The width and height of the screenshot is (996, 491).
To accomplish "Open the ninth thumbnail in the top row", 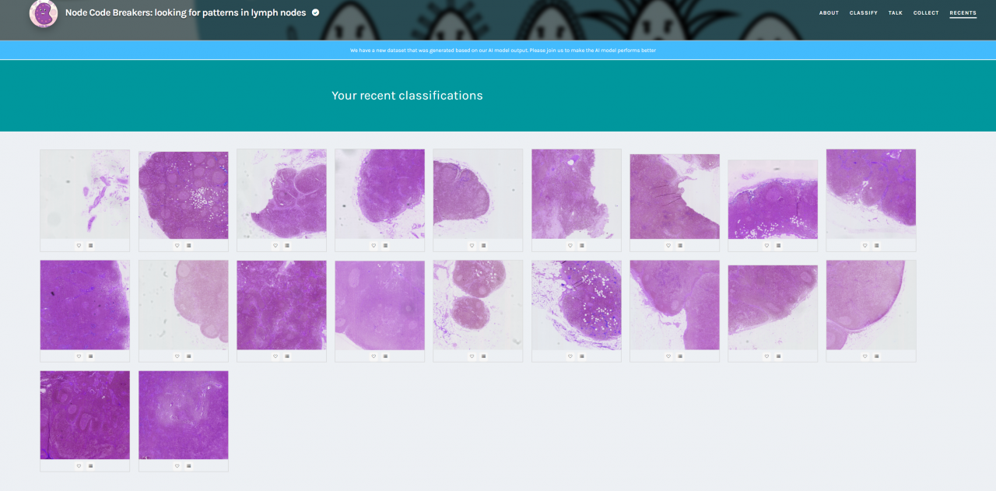I will (x=871, y=194).
